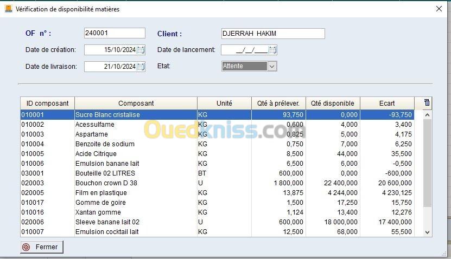Sort by ID composant column header

47,103
